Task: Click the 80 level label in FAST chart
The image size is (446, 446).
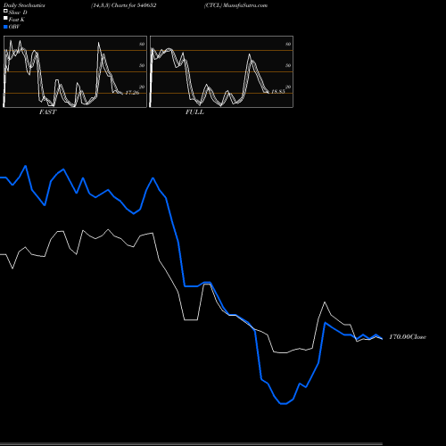Action: (142, 44)
